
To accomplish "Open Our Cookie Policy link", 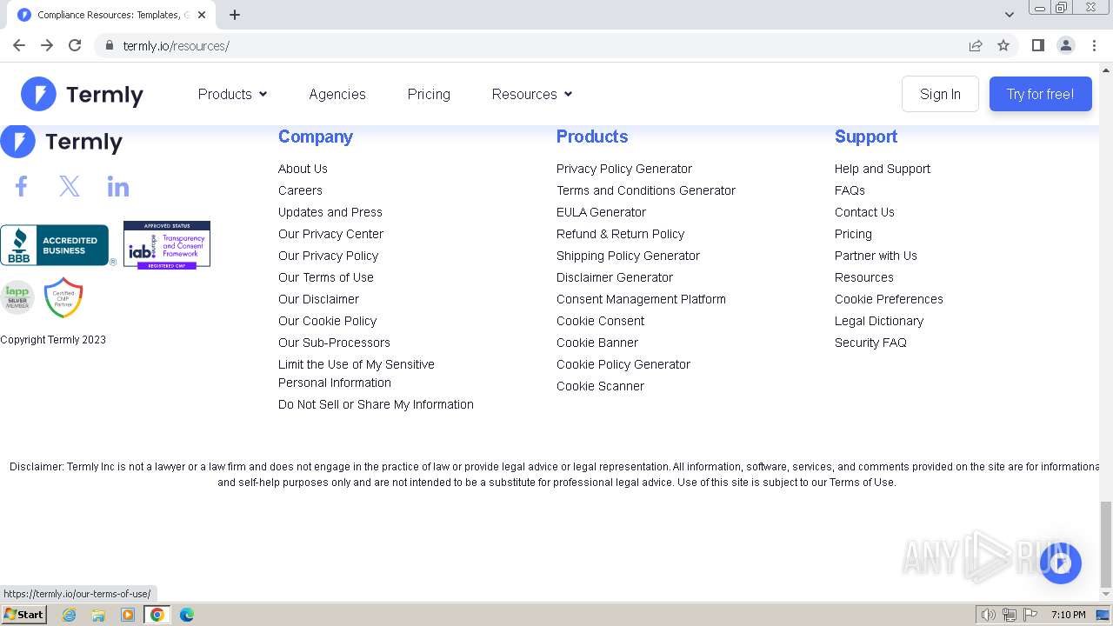I will (328, 321).
